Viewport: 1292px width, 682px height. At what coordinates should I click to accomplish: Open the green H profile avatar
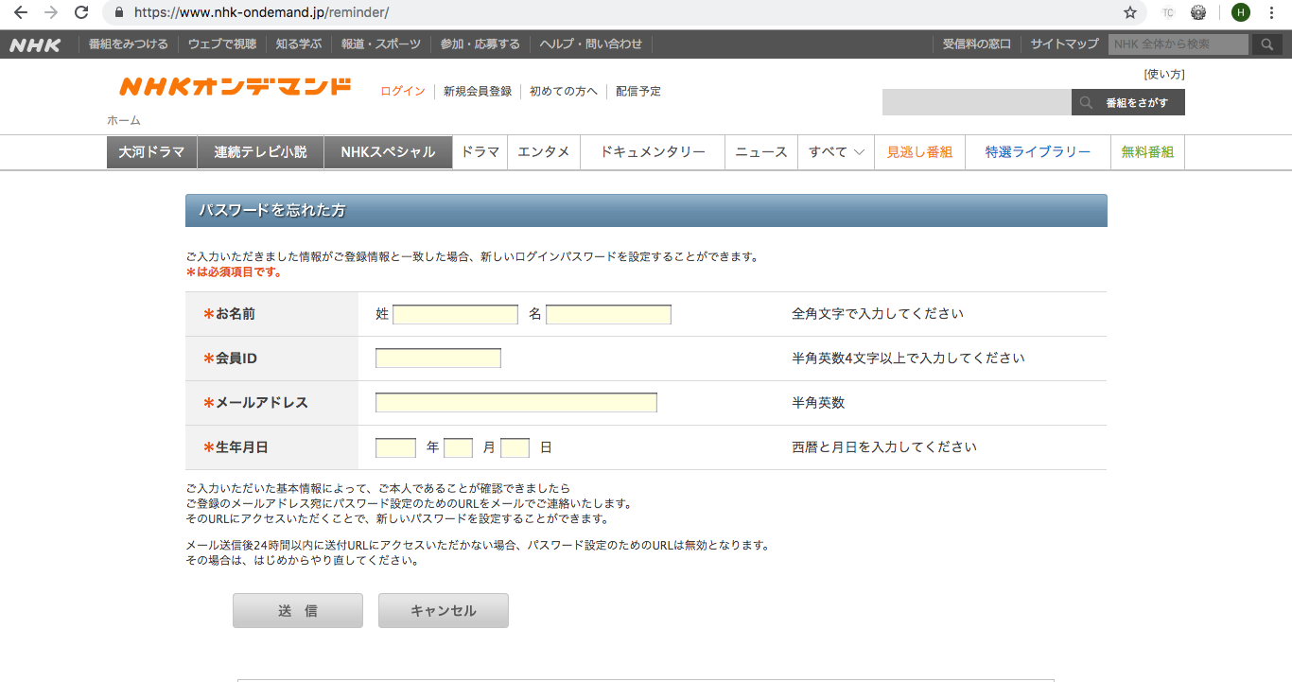point(1240,12)
